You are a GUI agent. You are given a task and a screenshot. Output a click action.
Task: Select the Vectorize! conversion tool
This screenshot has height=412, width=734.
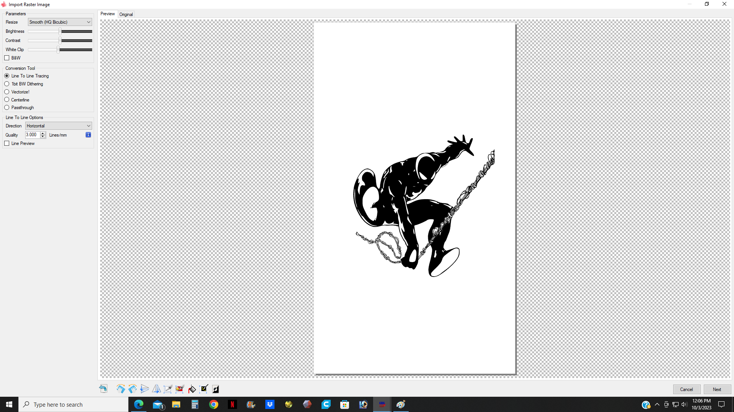tap(7, 92)
